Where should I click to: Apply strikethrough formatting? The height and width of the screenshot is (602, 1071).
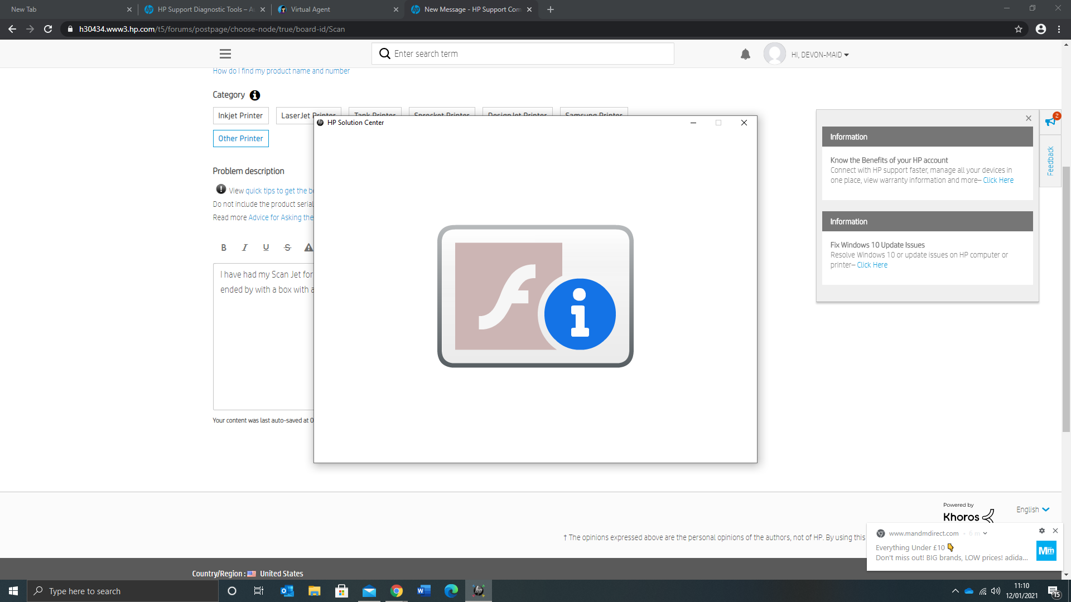point(287,247)
